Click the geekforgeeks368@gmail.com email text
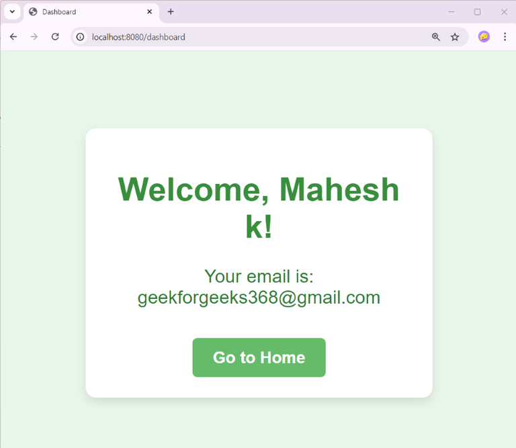 pos(259,298)
